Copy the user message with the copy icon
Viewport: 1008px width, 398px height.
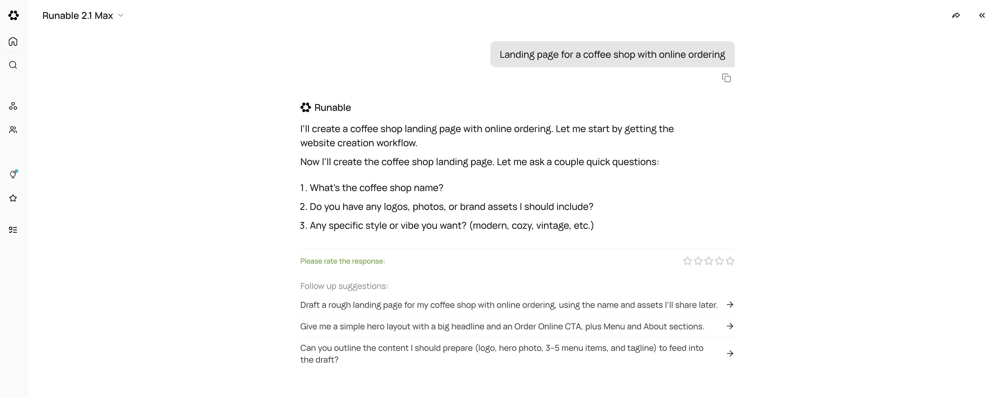(726, 78)
